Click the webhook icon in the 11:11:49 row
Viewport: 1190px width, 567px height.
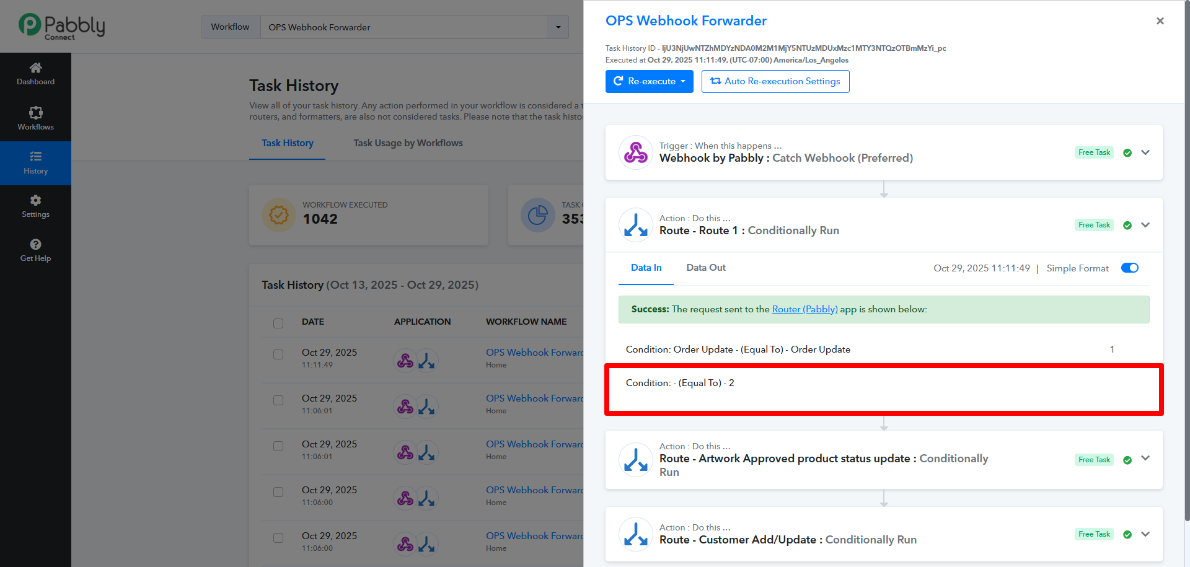[x=405, y=360]
